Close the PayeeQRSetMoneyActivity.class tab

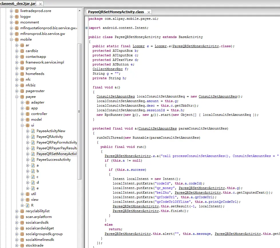click(x=149, y=12)
